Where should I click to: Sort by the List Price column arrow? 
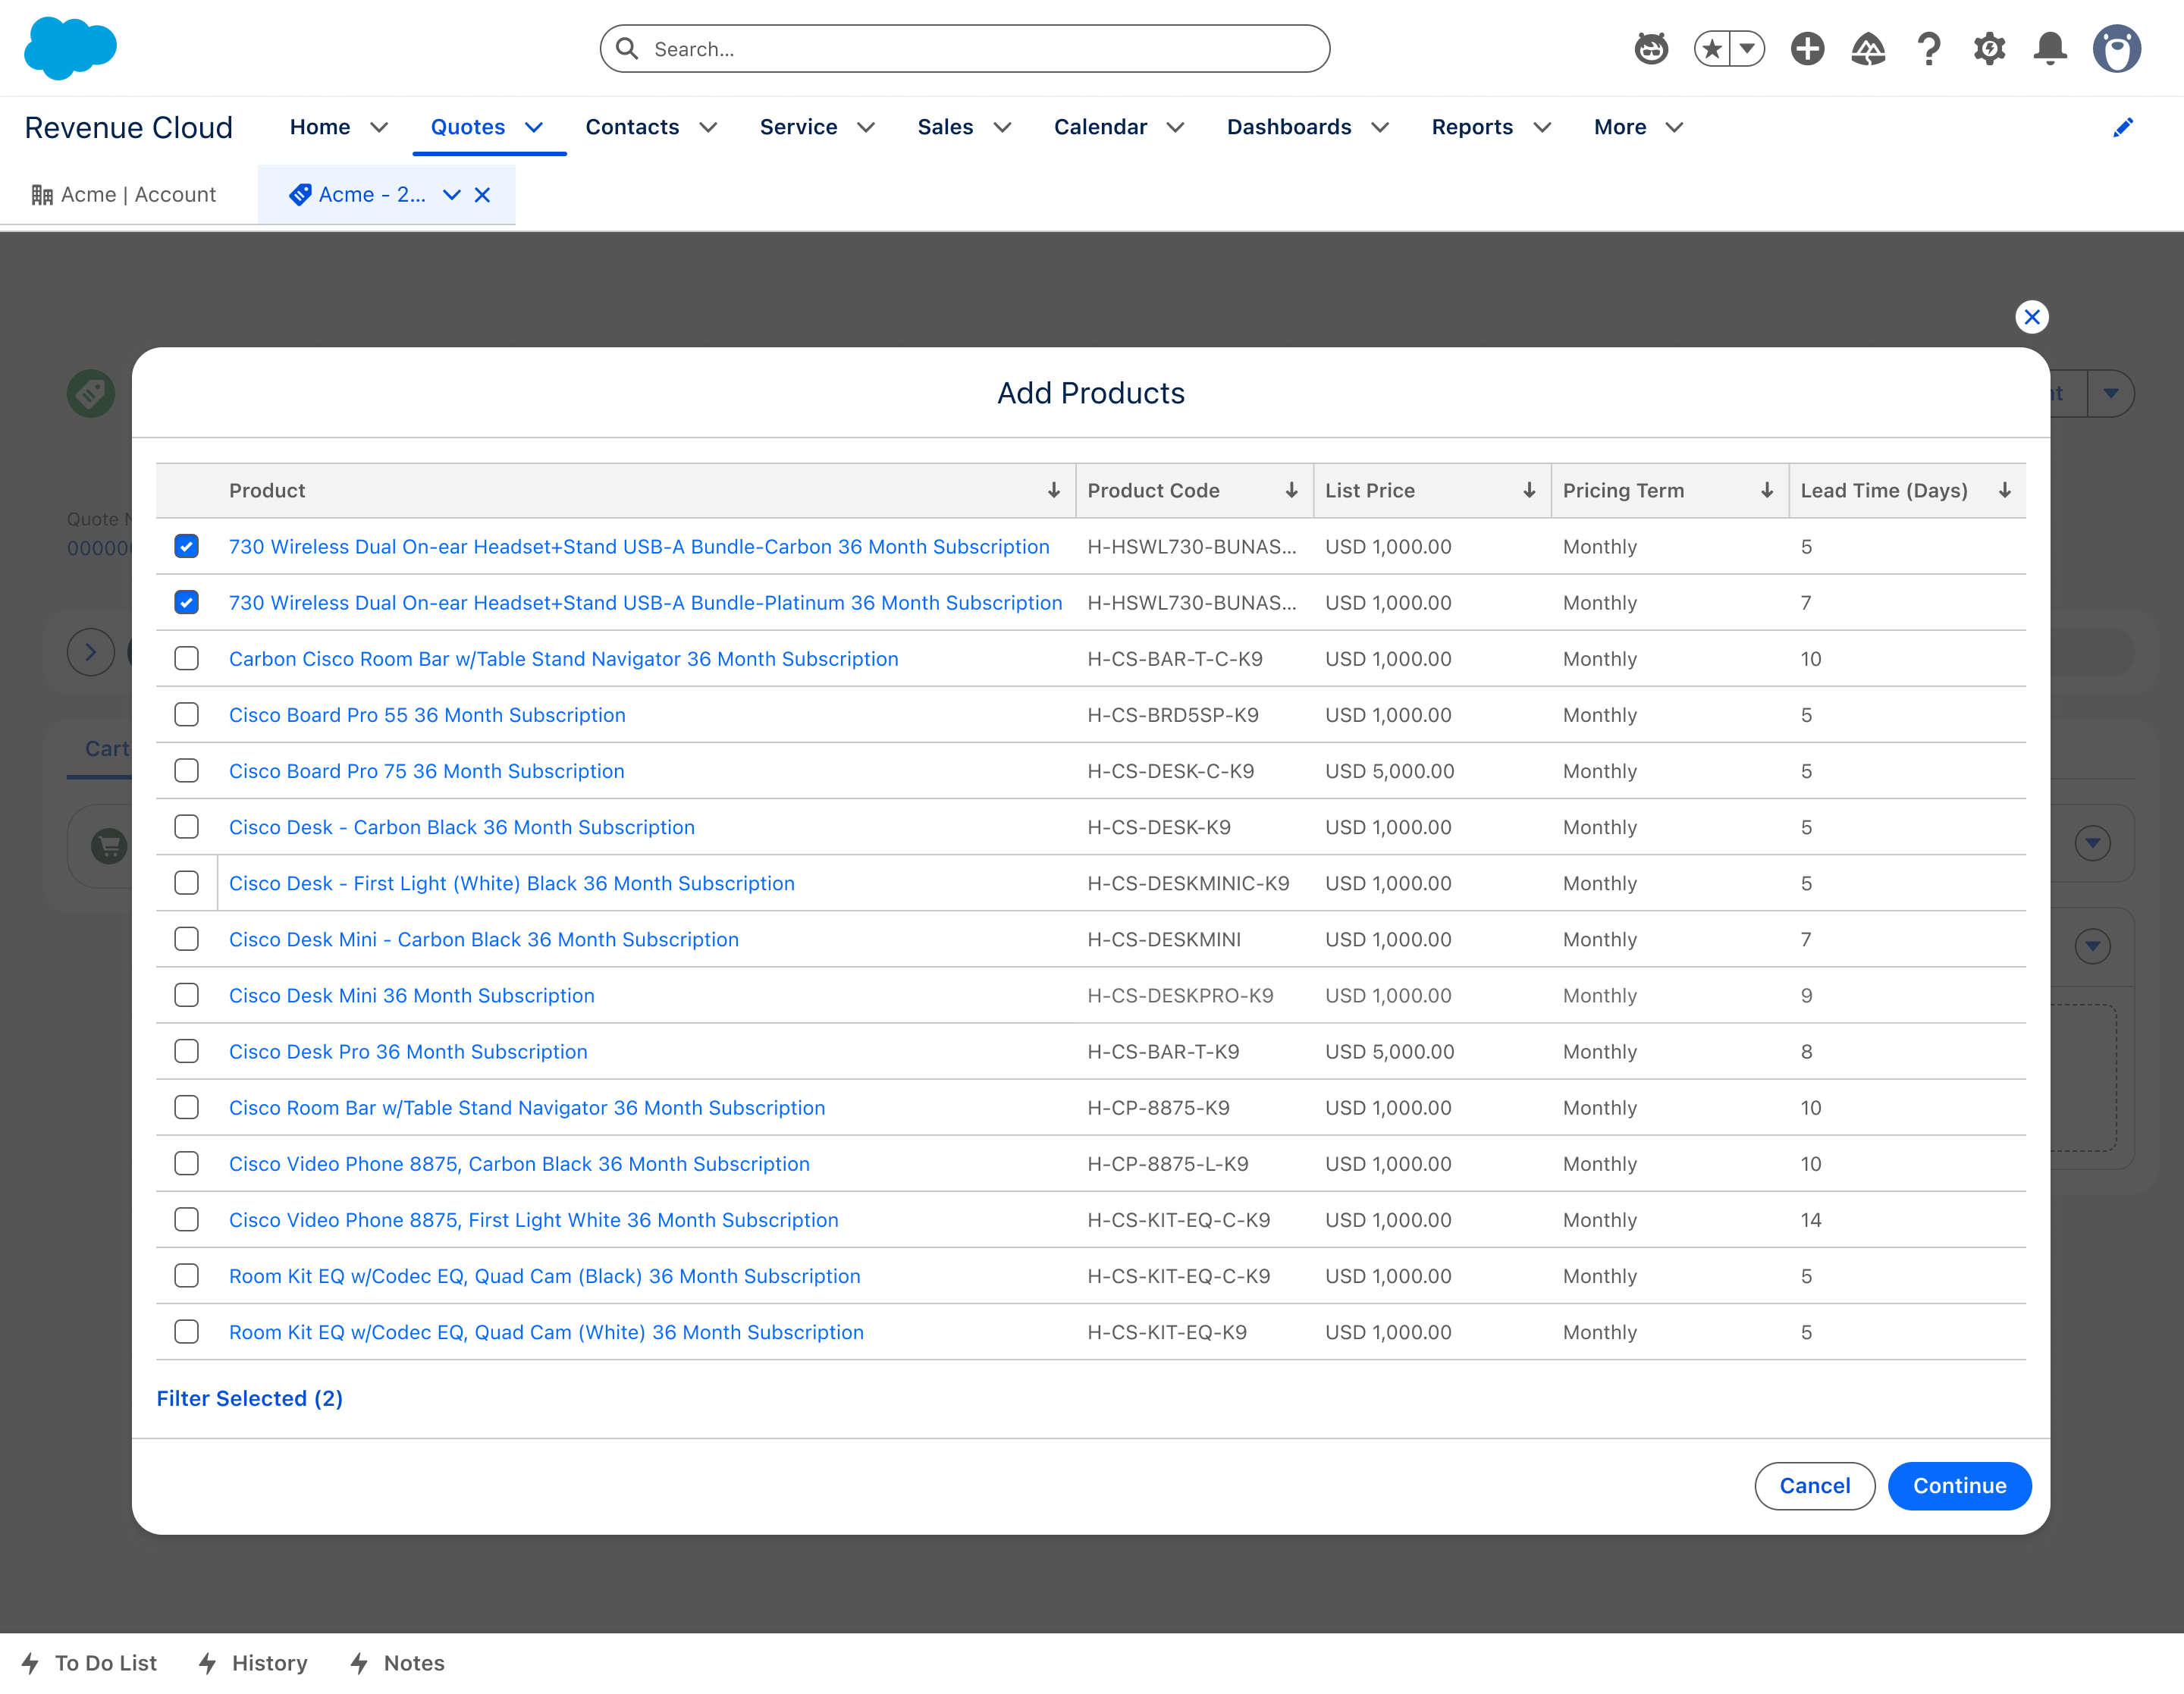click(1528, 490)
